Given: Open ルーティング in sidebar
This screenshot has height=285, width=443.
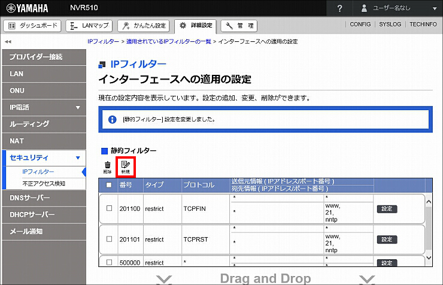Looking at the screenshot, I should (44, 125).
